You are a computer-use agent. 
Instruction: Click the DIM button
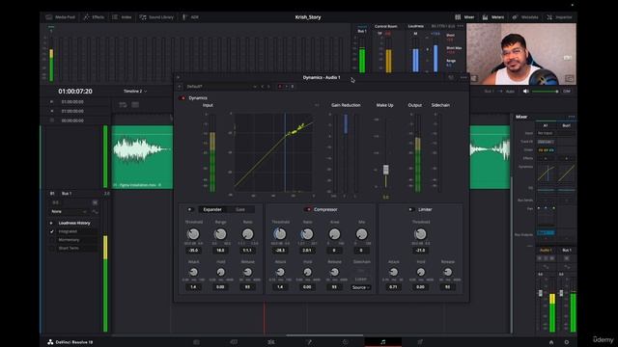tap(567, 92)
